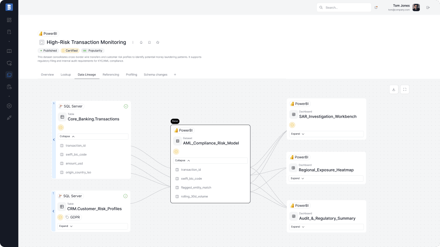Click the left chevron toggle on CRM.Customer_Risk_Profiles
440x247 pixels.
tap(54, 211)
